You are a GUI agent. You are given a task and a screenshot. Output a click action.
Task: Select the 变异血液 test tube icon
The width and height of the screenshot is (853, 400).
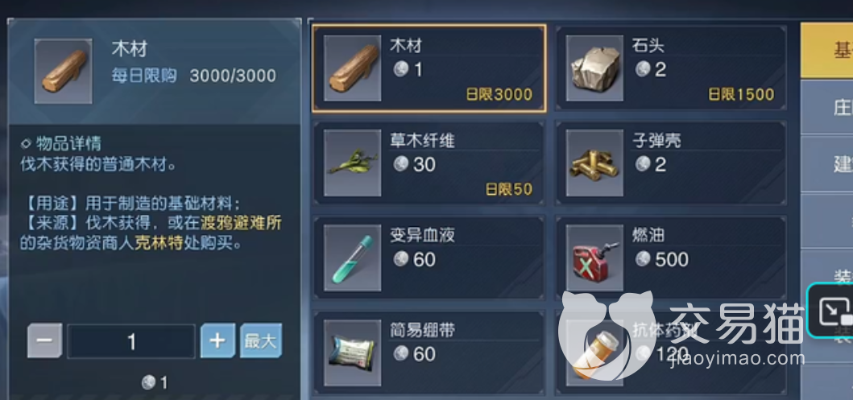(x=353, y=258)
